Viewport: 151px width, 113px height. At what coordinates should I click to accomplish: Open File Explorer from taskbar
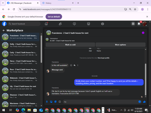click(x=29, y=110)
